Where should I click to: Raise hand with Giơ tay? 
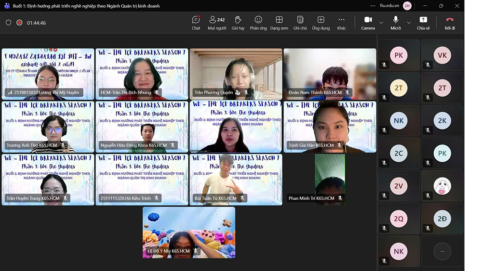pyautogui.click(x=238, y=23)
